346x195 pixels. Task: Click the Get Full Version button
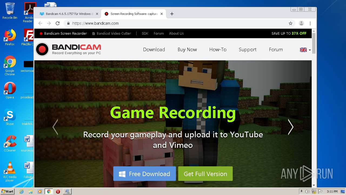tap(205, 174)
